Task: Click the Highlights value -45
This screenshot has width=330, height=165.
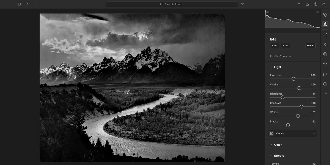Action: [x=313, y=94]
